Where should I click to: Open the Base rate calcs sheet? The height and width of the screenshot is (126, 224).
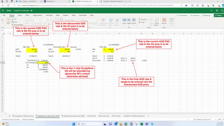tap(104, 116)
